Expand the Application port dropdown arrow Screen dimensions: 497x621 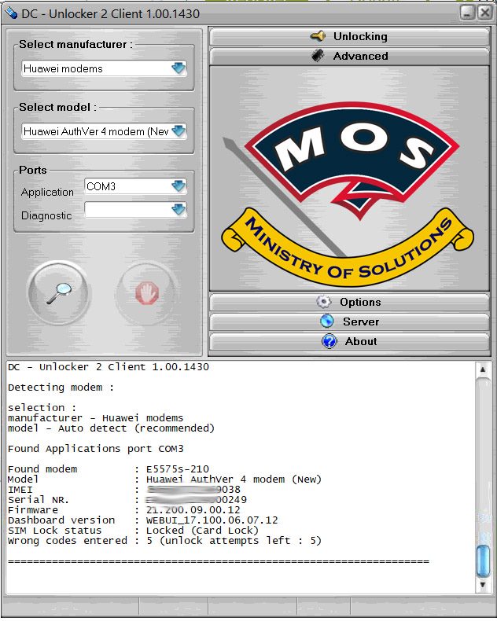[179, 186]
